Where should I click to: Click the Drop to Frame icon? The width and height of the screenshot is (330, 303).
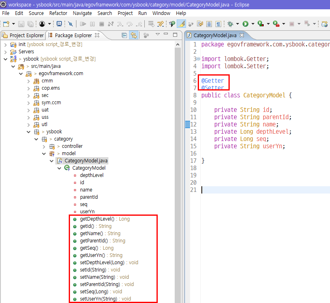point(151,24)
